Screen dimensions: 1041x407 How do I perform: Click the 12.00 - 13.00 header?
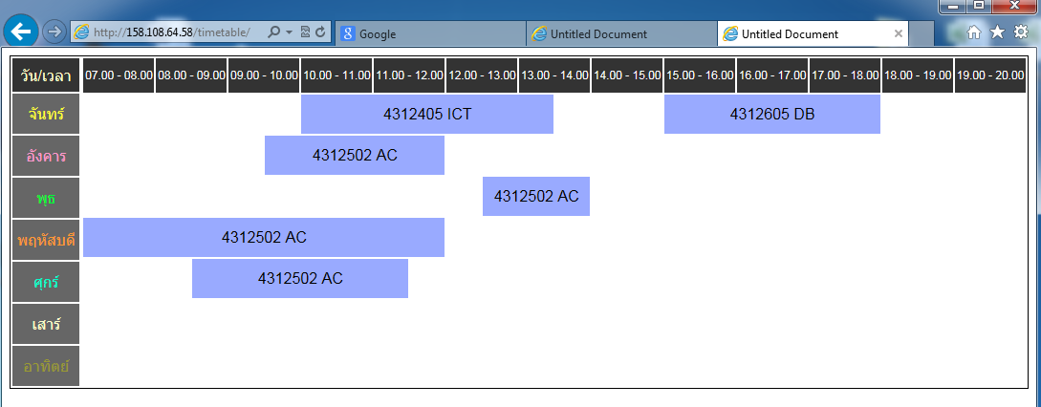[482, 75]
